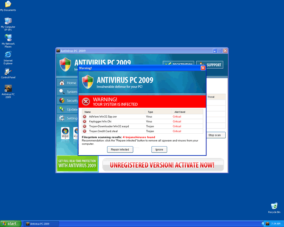Open the Support page button
The image size is (284, 227).
[210, 65]
